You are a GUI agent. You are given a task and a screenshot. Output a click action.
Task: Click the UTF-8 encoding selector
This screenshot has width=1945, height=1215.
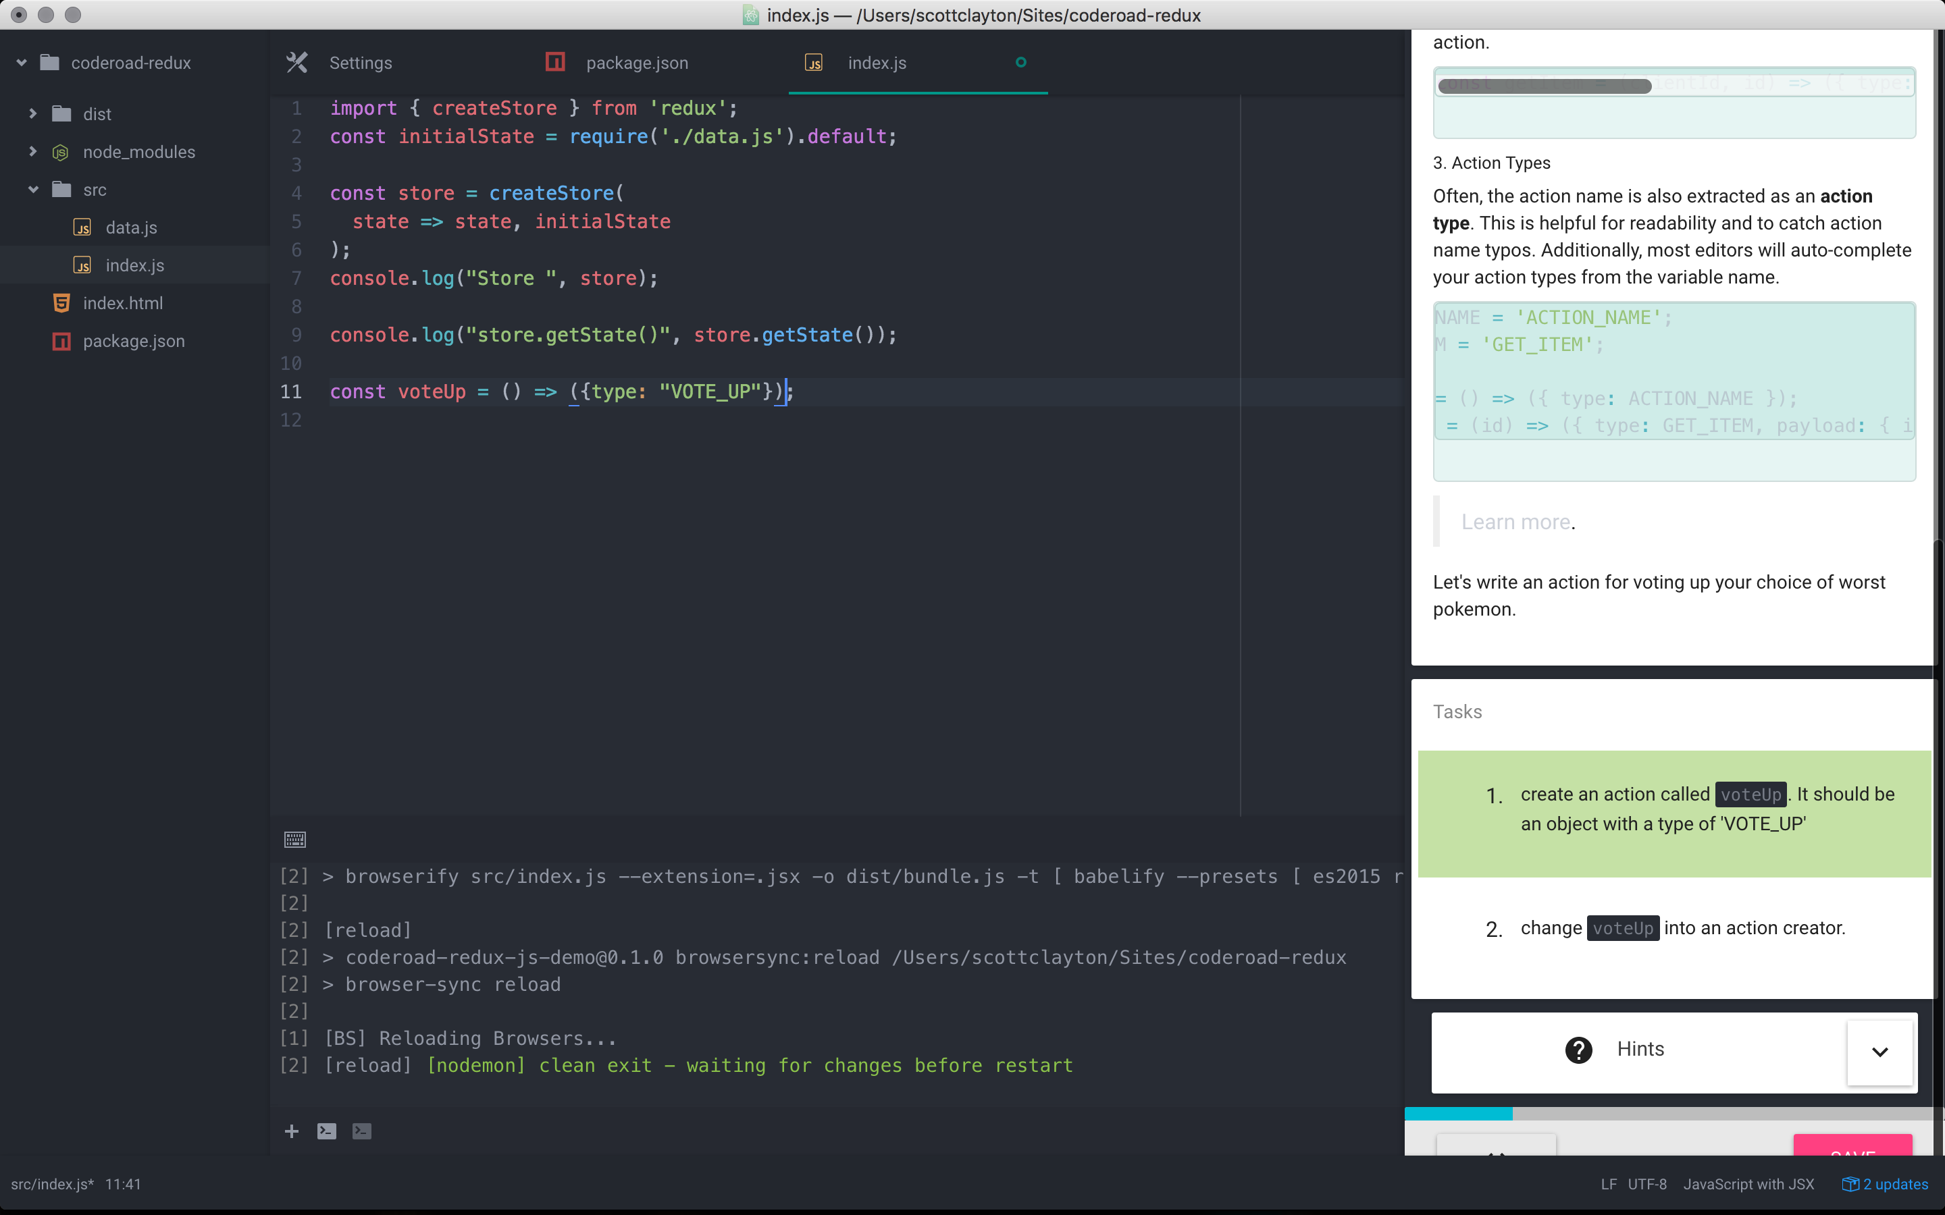pyautogui.click(x=1646, y=1184)
